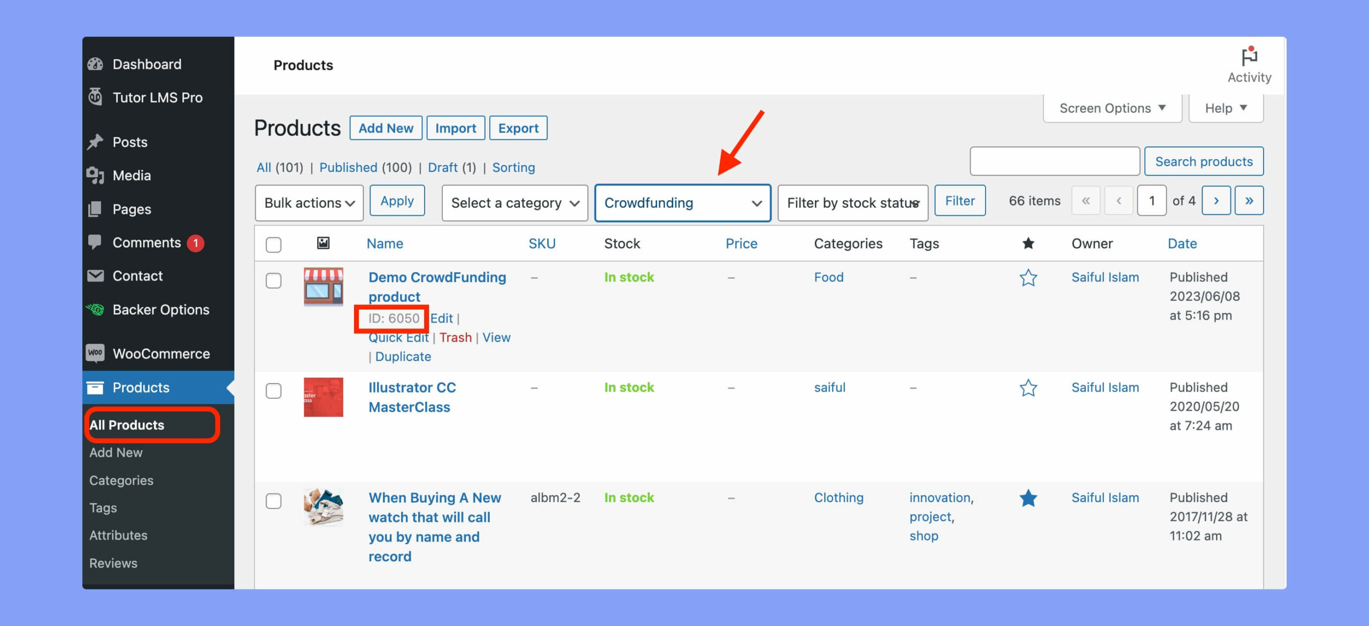
Task: Click the Comments bubble icon
Action: [x=95, y=242]
